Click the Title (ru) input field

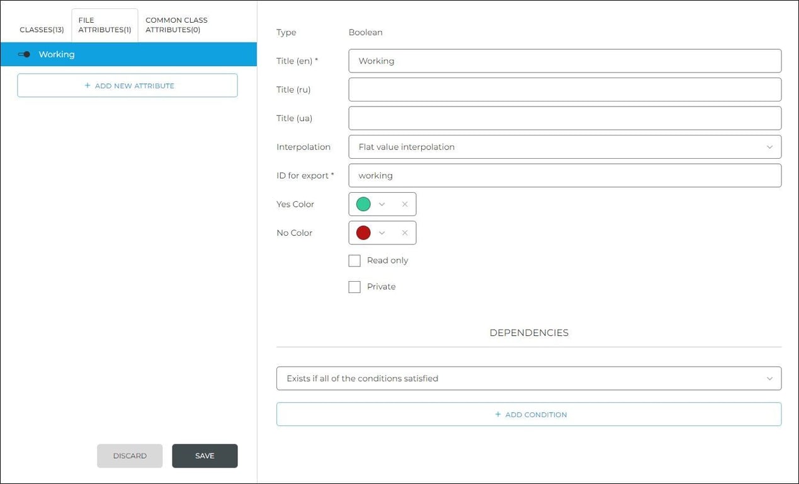564,89
